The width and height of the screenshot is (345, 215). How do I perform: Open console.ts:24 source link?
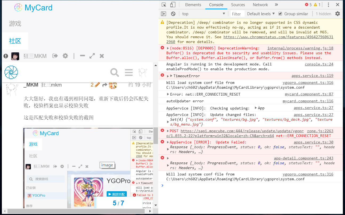click(319, 64)
